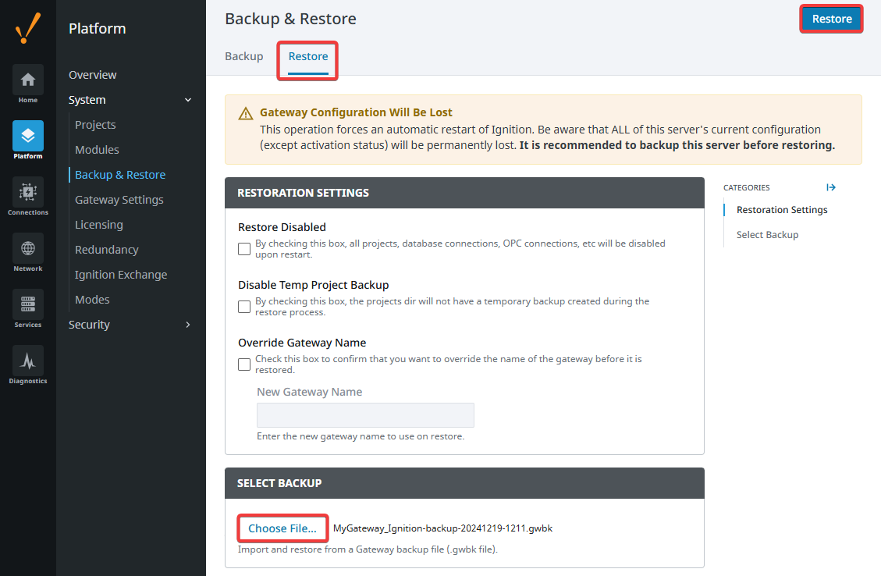Jump to Restoration Settings category
This screenshot has width=881, height=576.
pyautogui.click(x=782, y=210)
